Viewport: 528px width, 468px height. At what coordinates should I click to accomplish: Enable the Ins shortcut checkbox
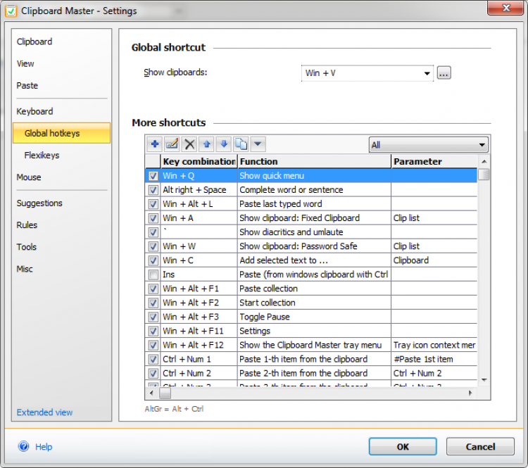click(153, 274)
